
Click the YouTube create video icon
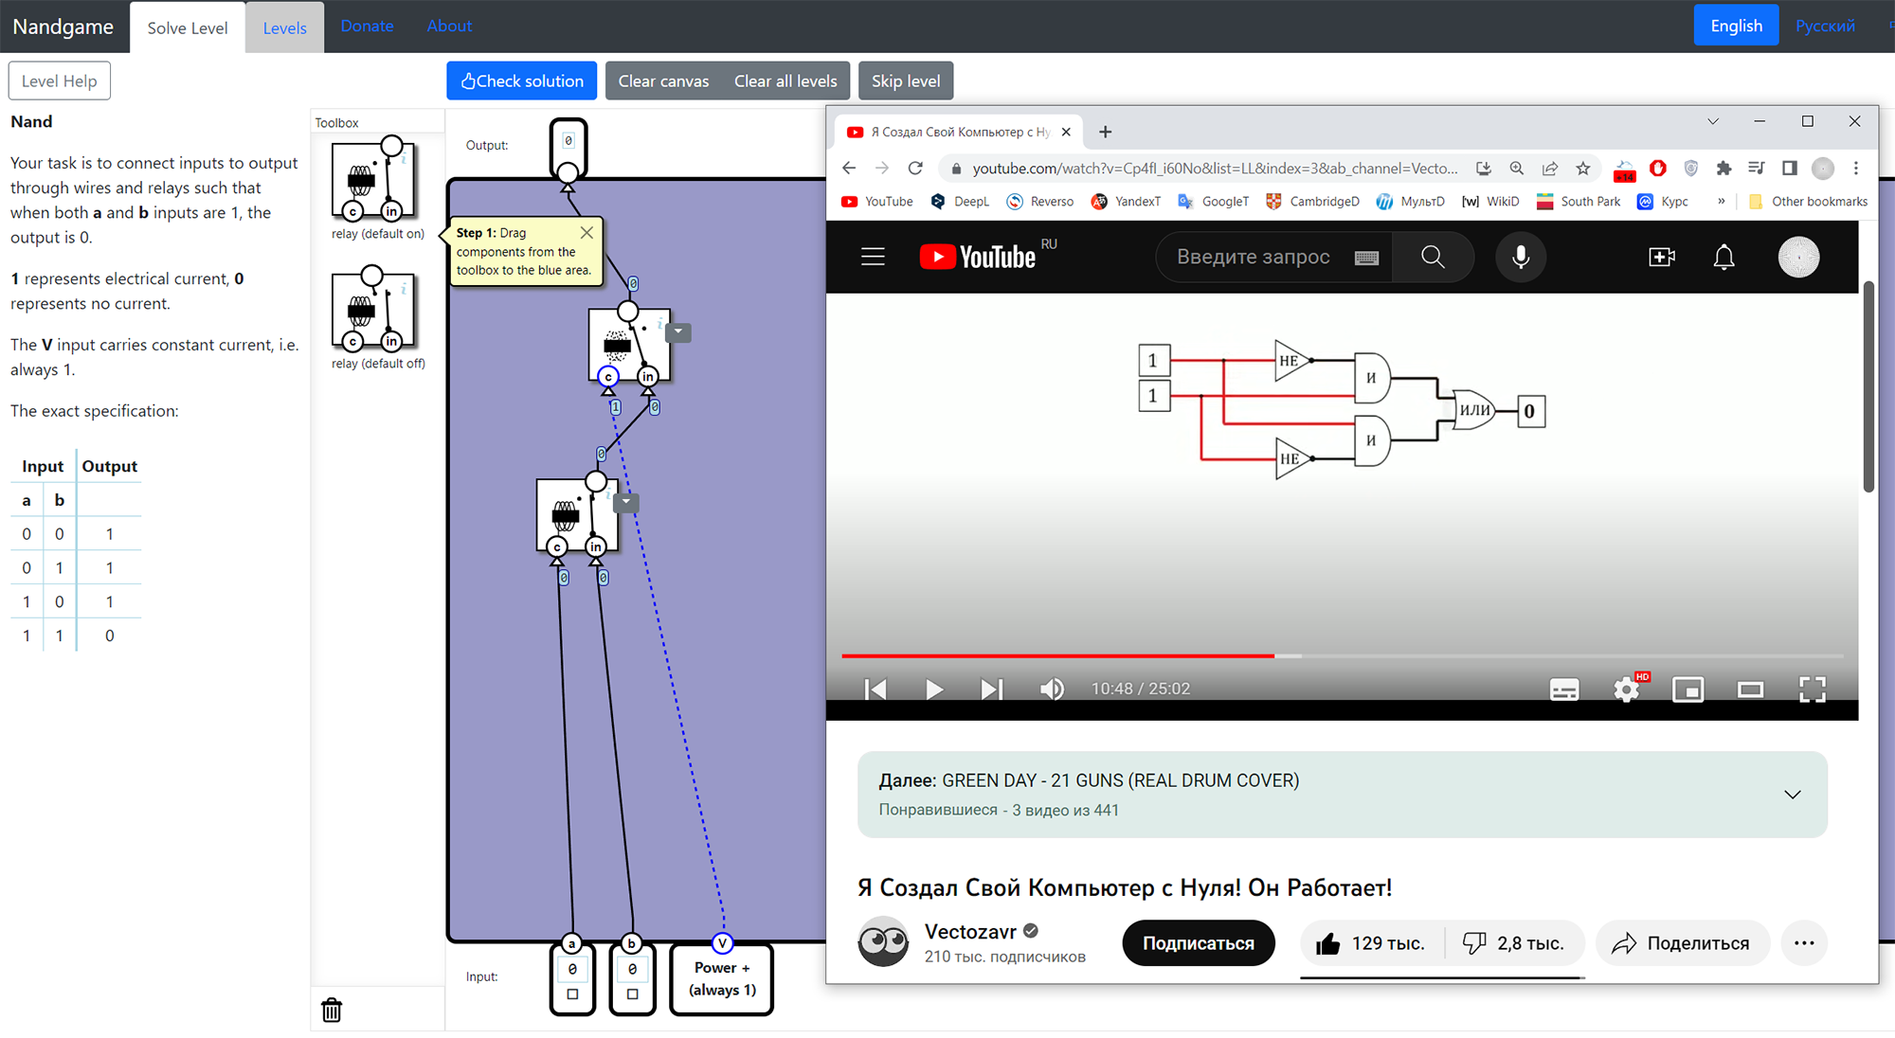point(1662,257)
